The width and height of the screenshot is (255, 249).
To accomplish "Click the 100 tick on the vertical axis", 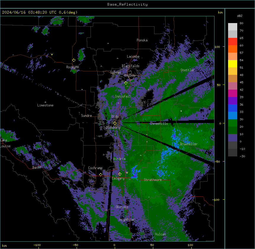I will coord(217,47).
